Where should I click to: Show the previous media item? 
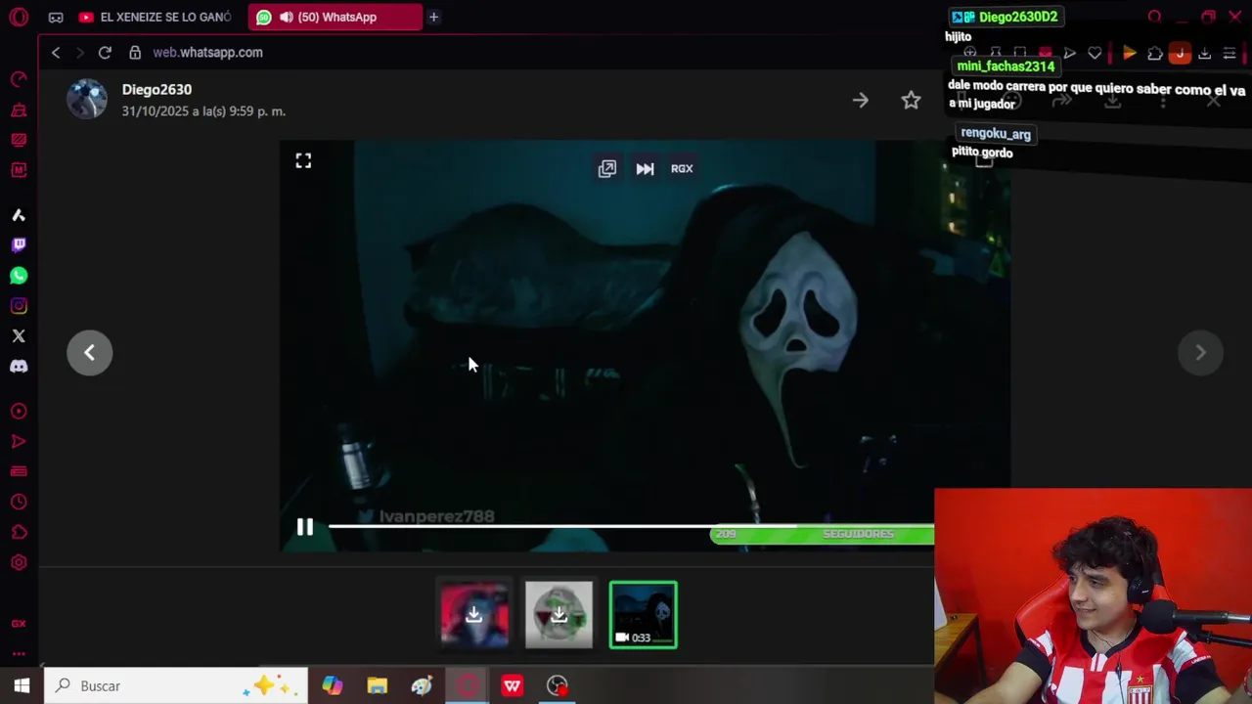(x=89, y=352)
